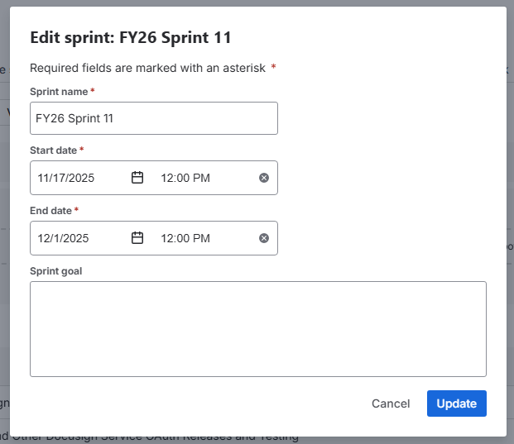The image size is (514, 444).
Task: Click the start date 11/17/2025 text
Action: pos(67,178)
